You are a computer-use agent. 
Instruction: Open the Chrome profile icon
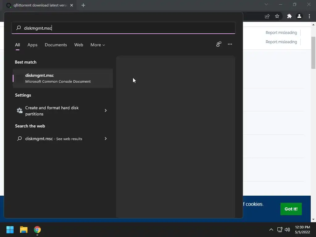point(299,16)
